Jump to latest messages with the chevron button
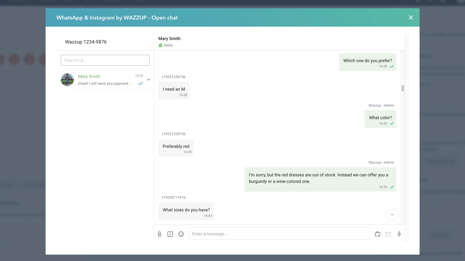This screenshot has height=261, width=465. tap(392, 214)
